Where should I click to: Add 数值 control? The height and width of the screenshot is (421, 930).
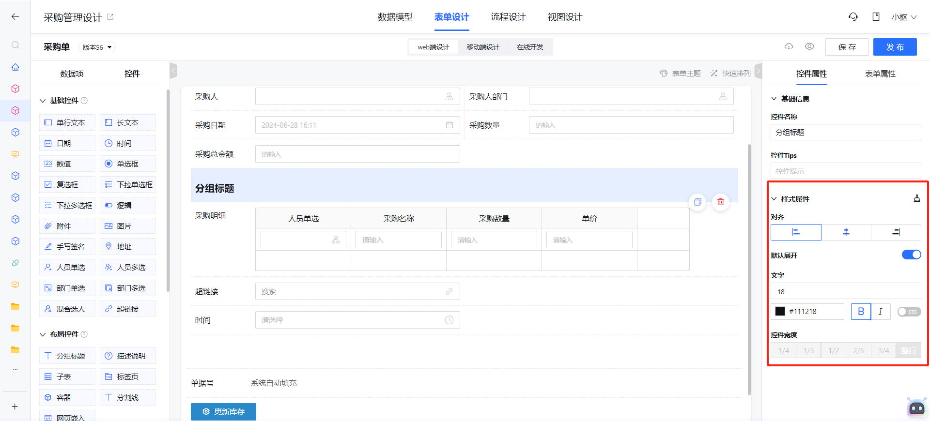click(x=67, y=164)
